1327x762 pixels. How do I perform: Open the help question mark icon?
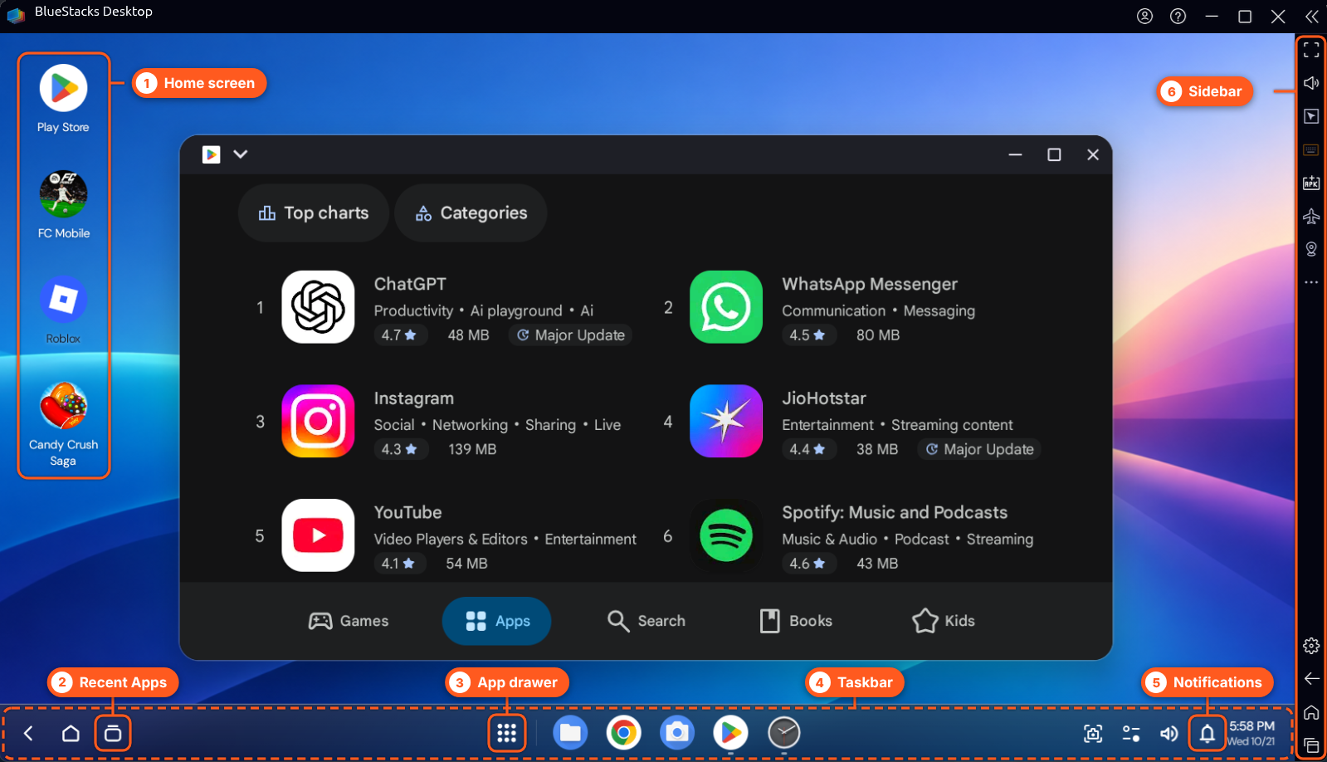[x=1178, y=17]
